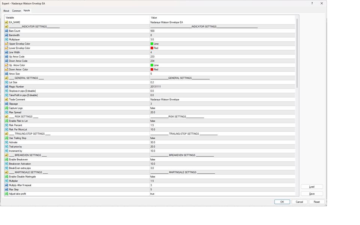The width and height of the screenshot is (360, 225).
Task: Click the boolean icon beside Enable Risk to Lot
Action: coord(6,121)
